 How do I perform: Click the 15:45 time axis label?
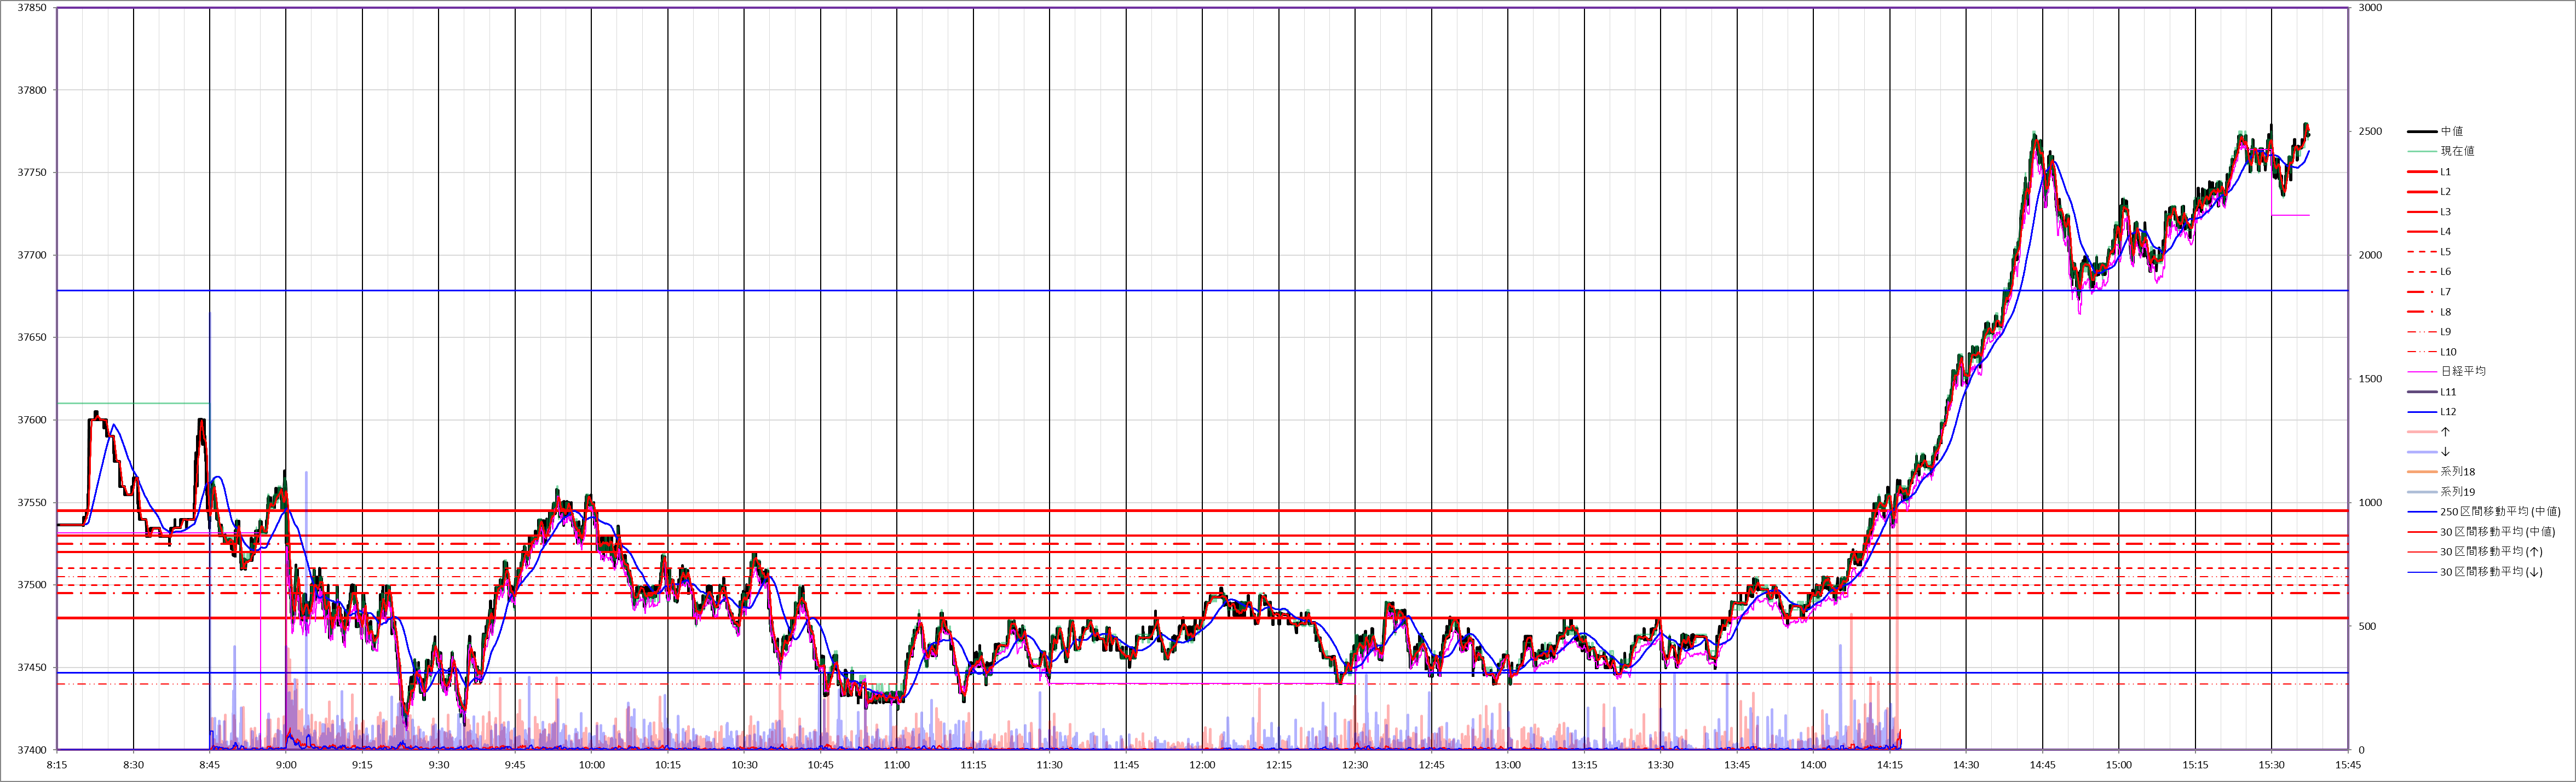point(2348,765)
